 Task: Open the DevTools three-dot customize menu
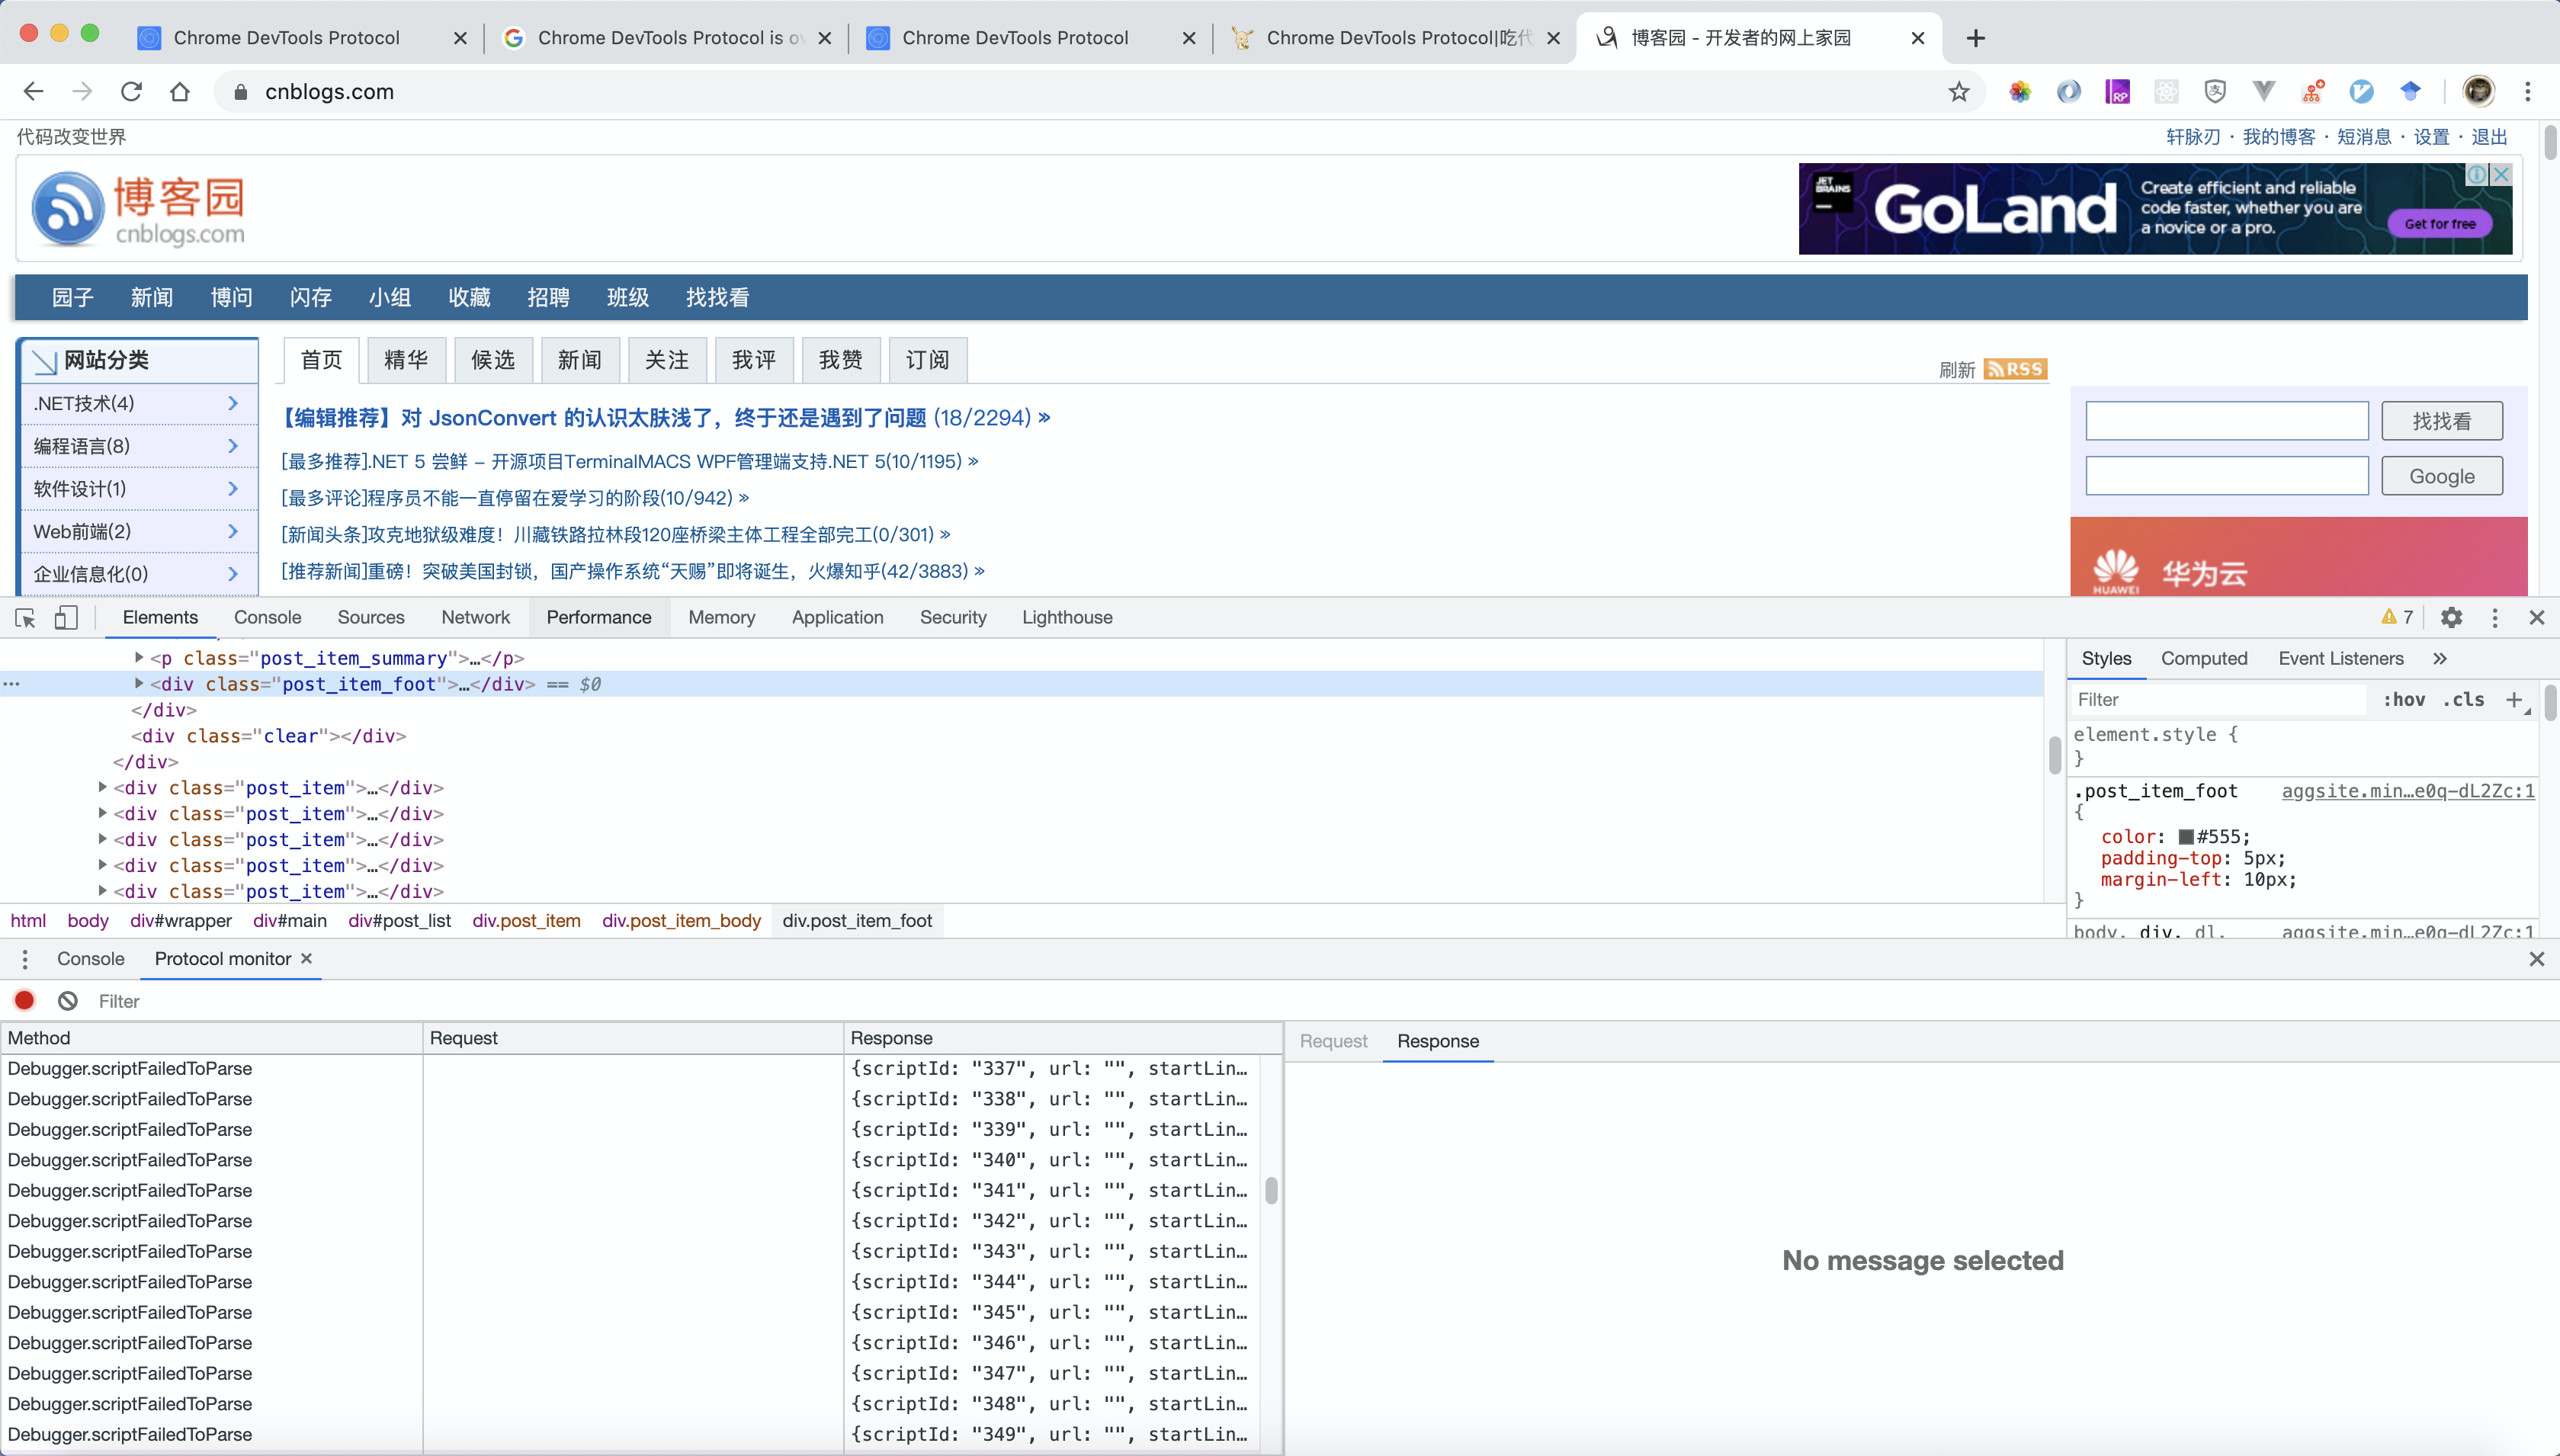click(2495, 618)
